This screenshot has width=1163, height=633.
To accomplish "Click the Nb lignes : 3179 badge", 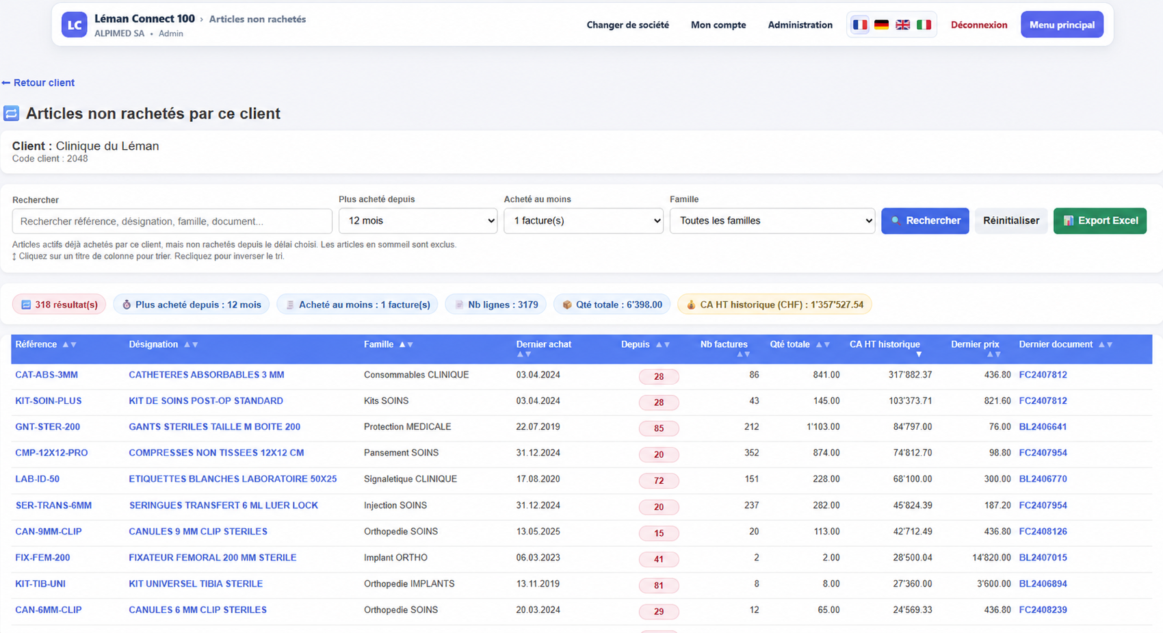I will pyautogui.click(x=496, y=305).
